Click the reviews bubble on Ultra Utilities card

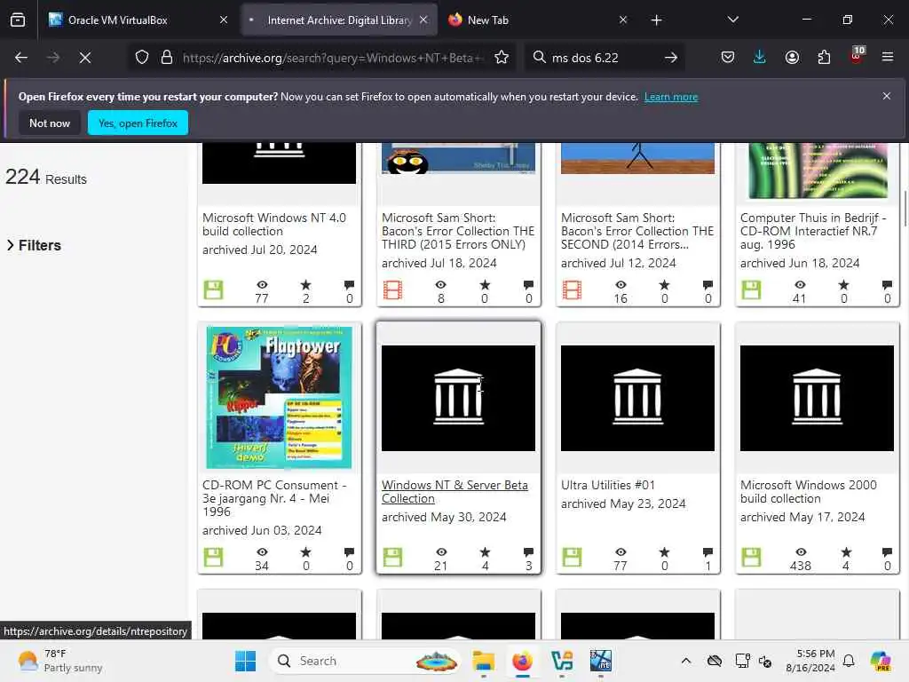click(707, 551)
